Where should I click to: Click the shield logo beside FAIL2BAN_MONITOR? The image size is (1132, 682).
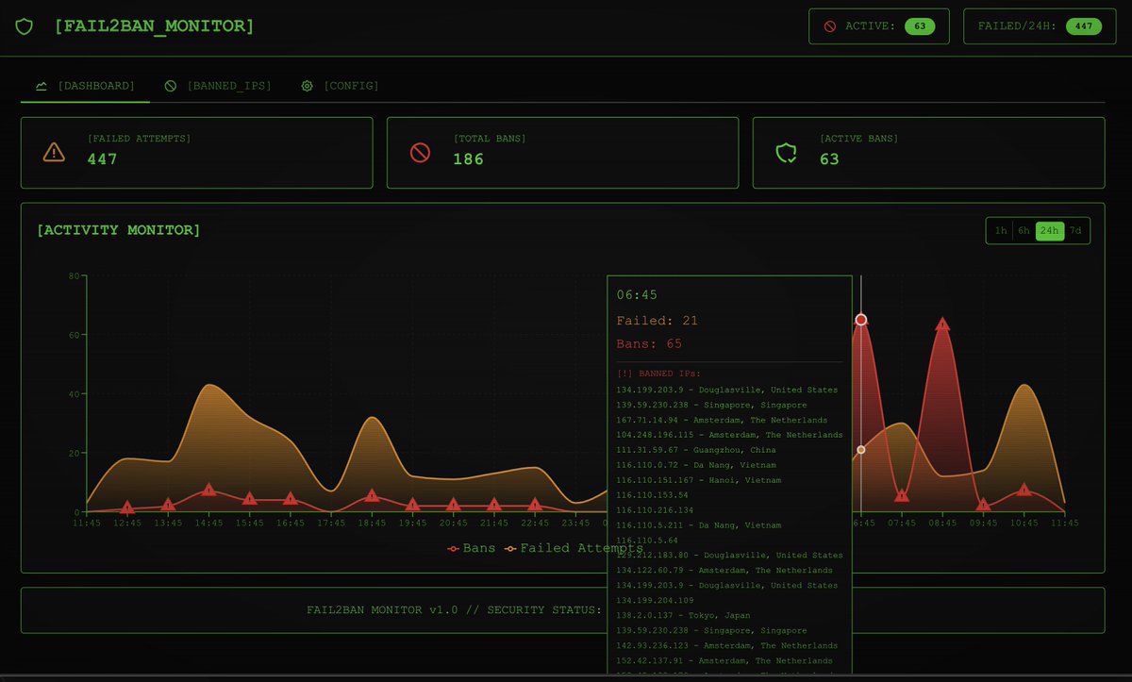pos(24,26)
